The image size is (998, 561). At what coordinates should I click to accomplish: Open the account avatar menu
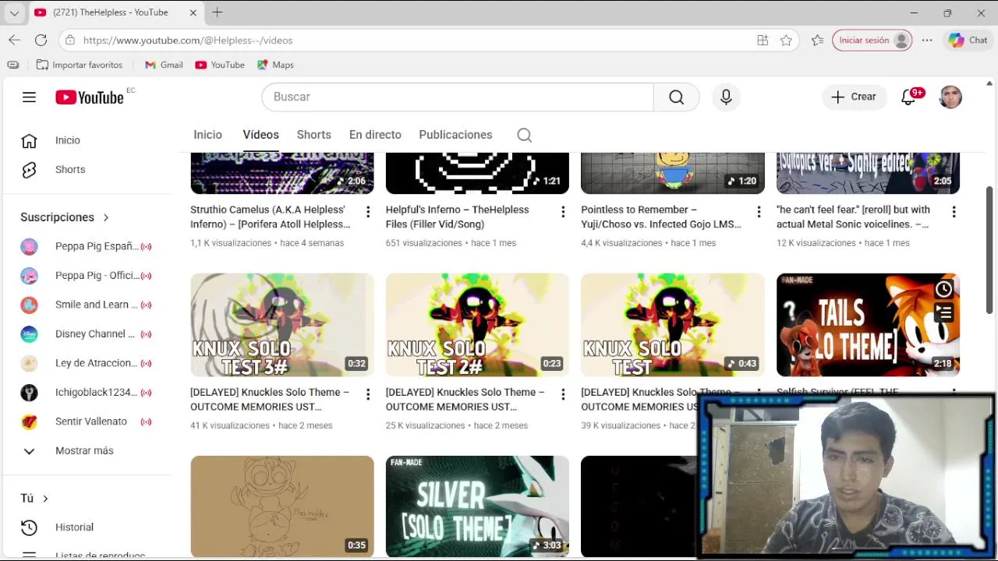pyautogui.click(x=950, y=97)
